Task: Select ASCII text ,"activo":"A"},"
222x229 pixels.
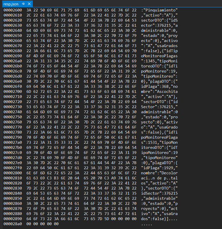Action: click(x=159, y=15)
